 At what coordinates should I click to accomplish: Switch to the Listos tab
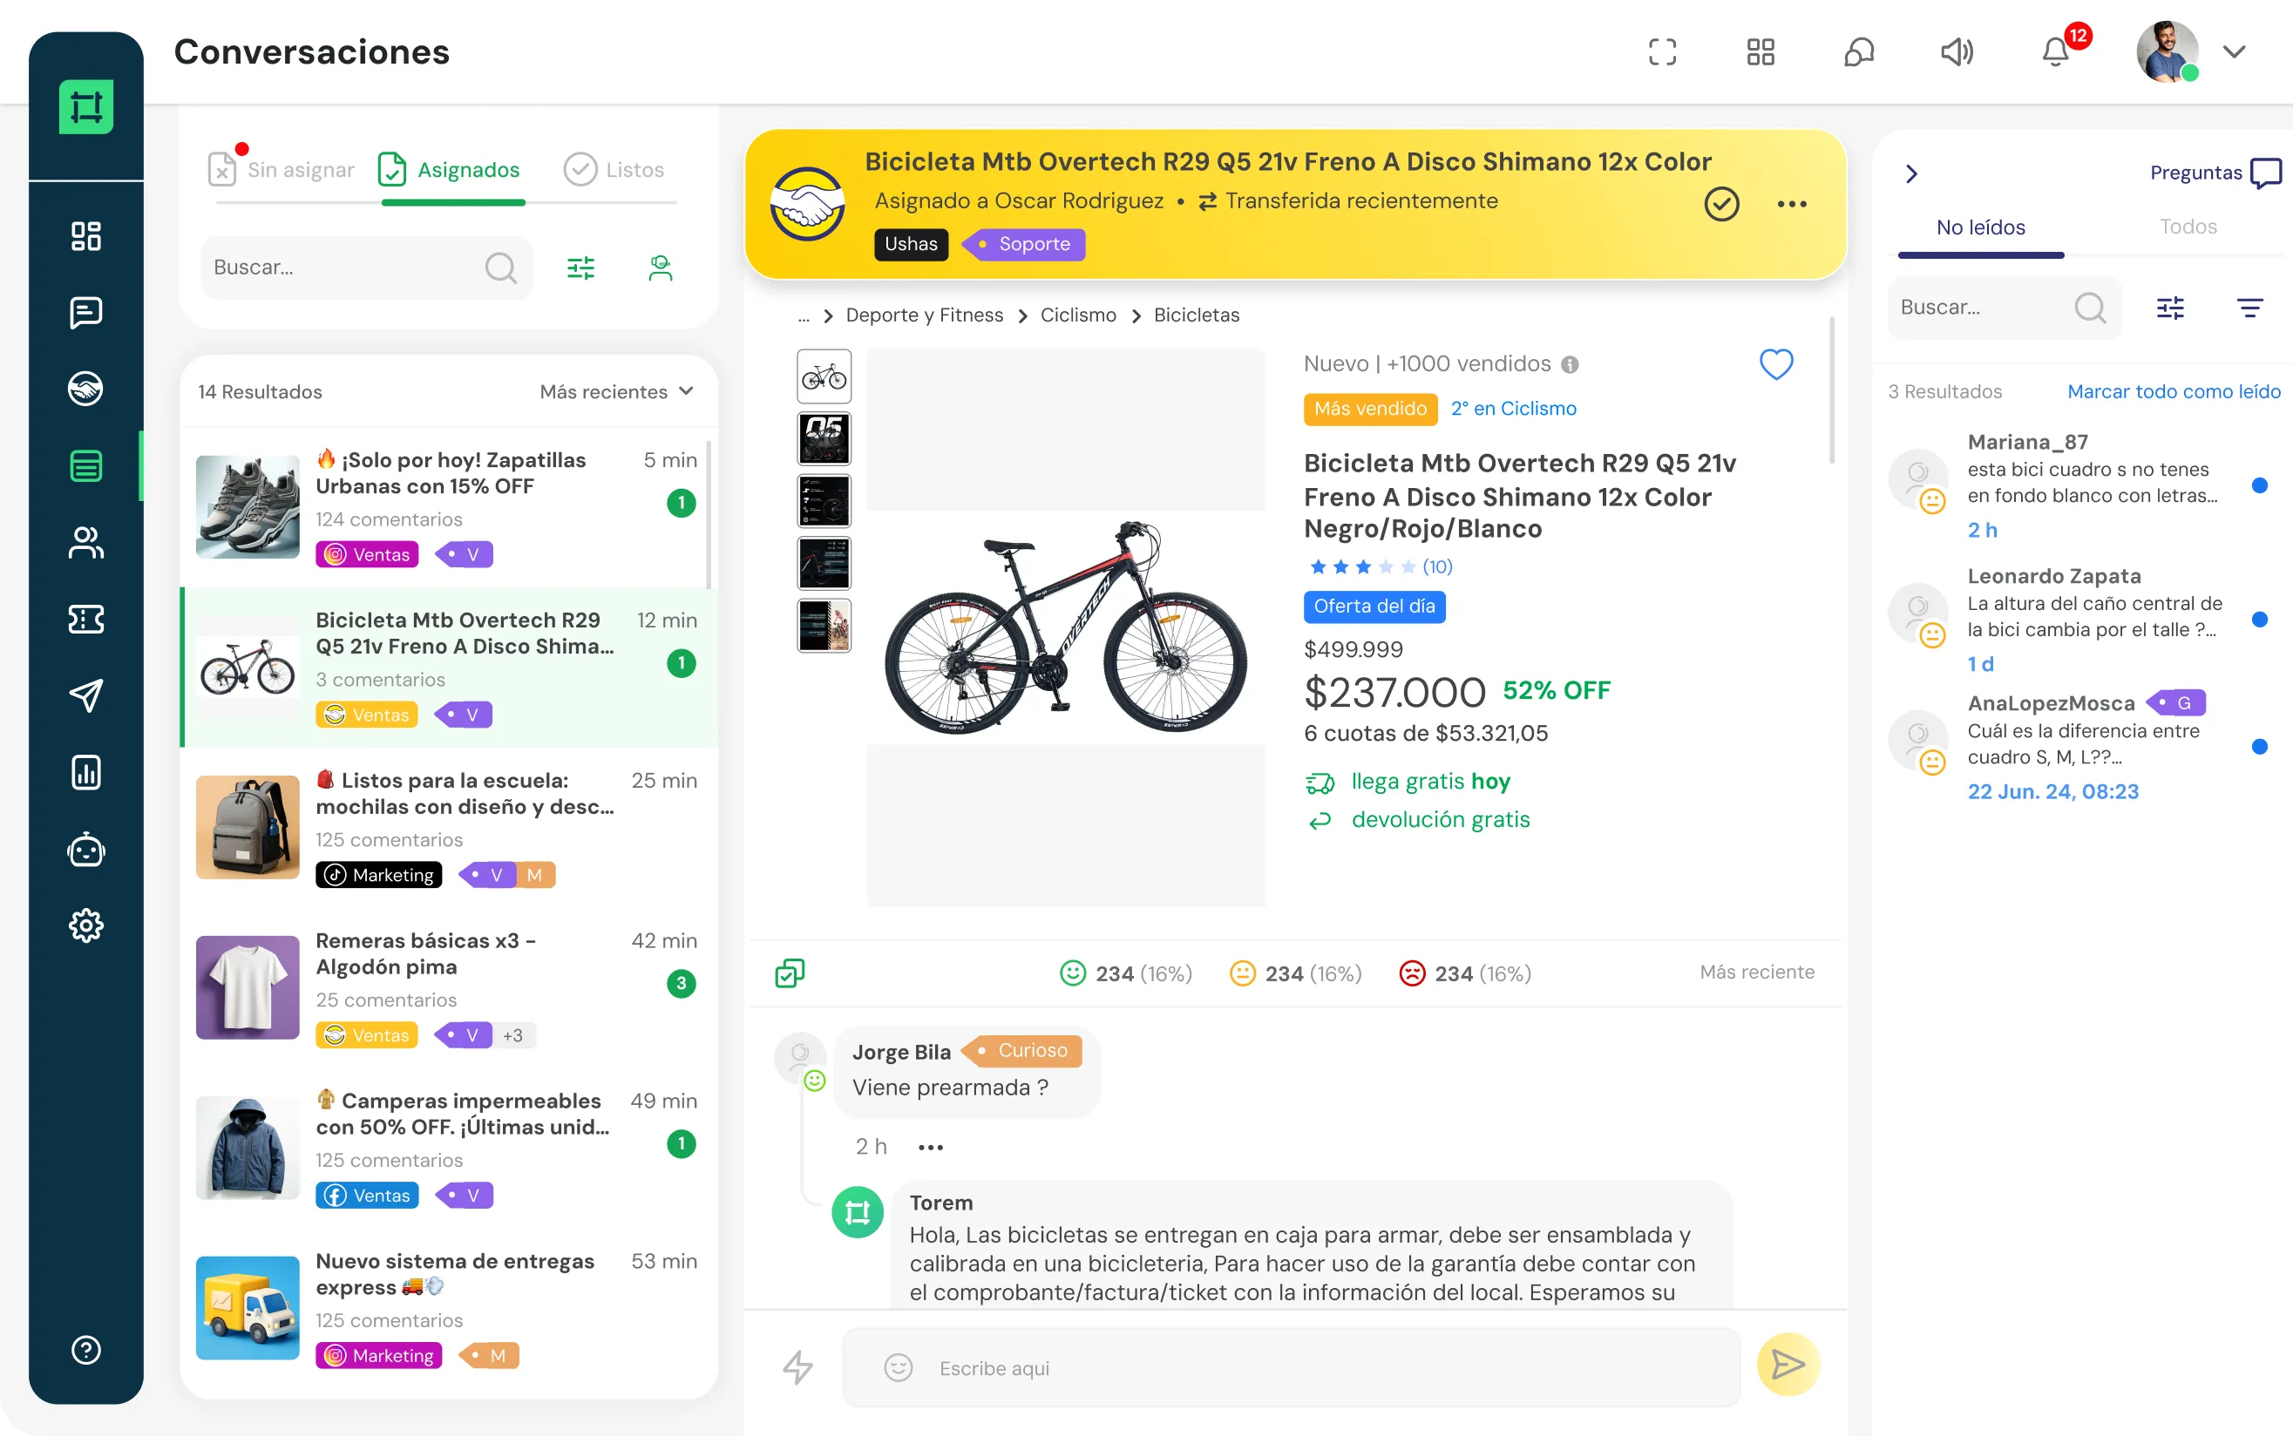614,170
